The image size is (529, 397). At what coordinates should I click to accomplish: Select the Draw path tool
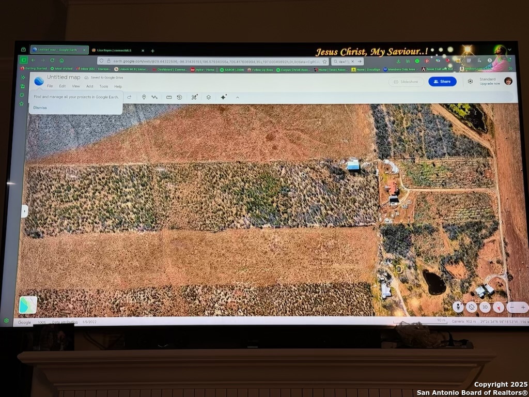(154, 97)
